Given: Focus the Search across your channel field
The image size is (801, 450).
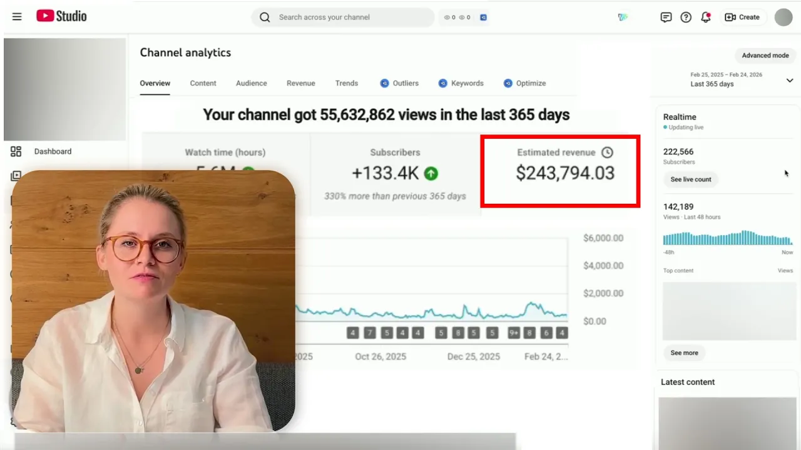Looking at the screenshot, I should (343, 17).
